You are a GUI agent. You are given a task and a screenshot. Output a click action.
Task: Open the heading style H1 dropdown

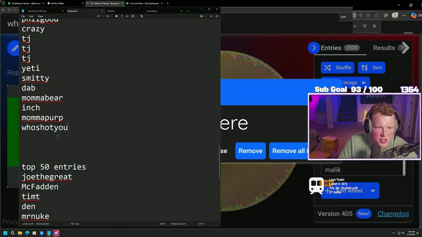click(x=100, y=16)
